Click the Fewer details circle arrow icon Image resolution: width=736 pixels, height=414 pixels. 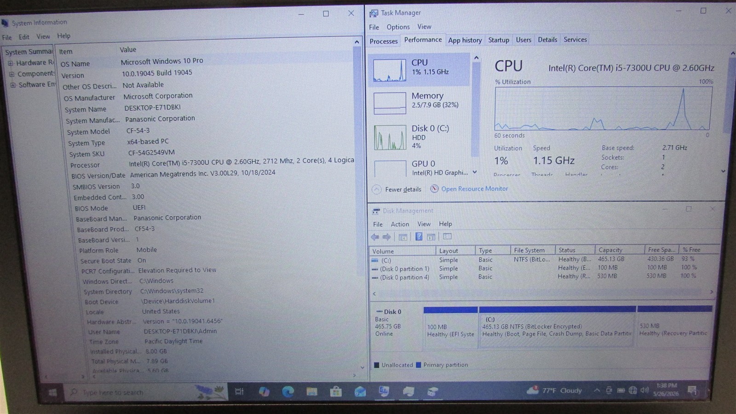(376, 189)
